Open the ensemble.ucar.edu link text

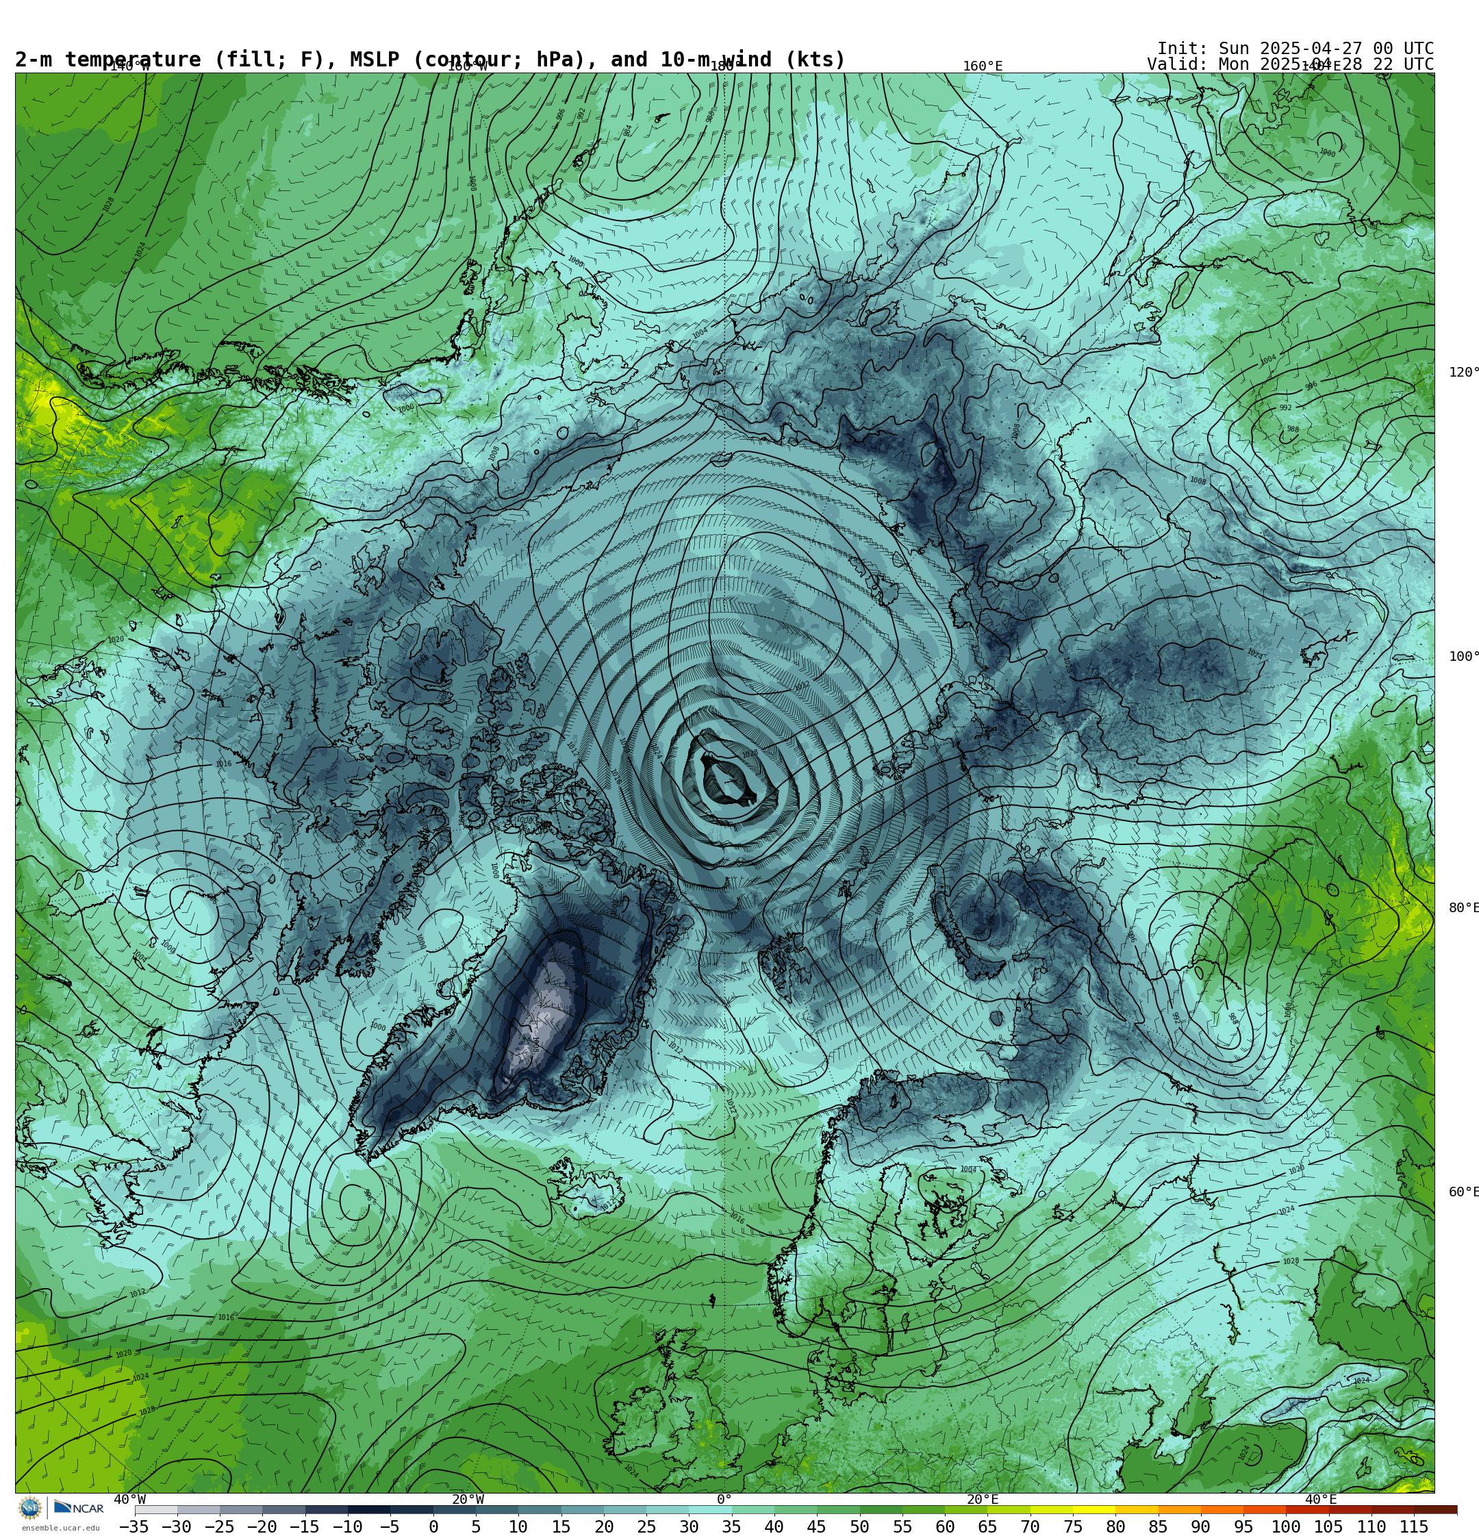coord(60,1528)
